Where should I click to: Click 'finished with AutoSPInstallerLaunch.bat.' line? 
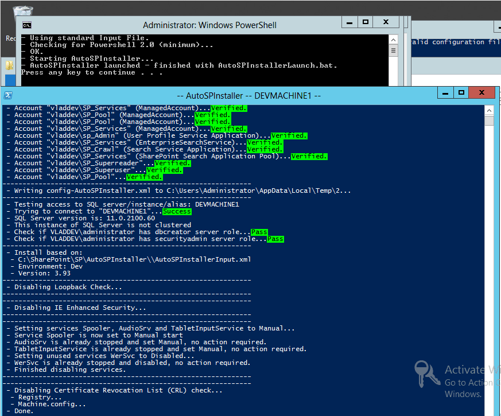pyautogui.click(x=246, y=65)
